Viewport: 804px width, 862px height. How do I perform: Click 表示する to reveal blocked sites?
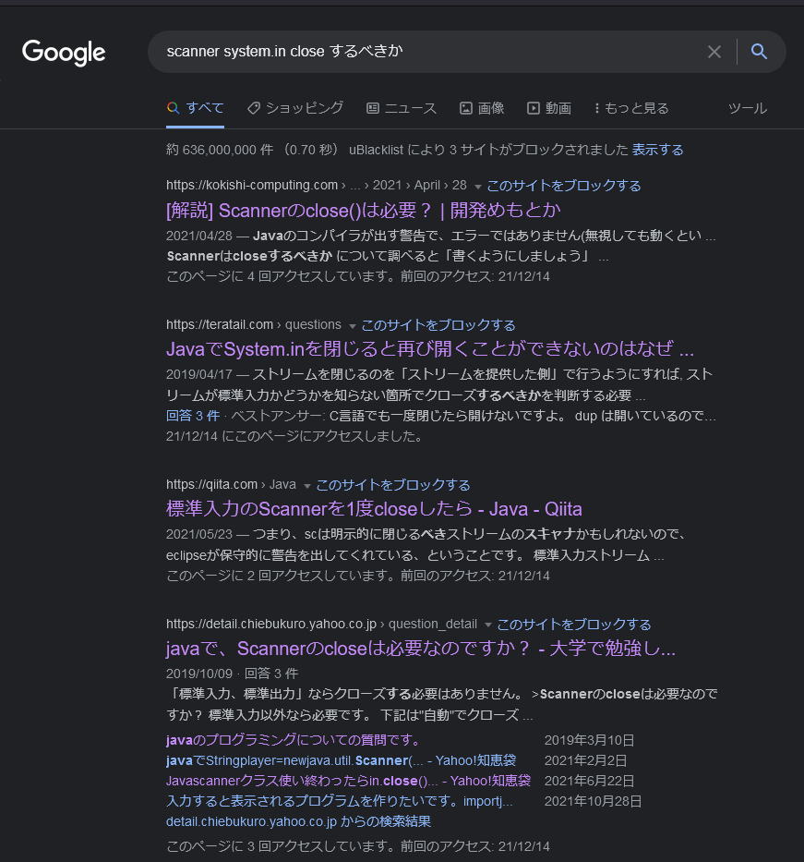pos(657,149)
